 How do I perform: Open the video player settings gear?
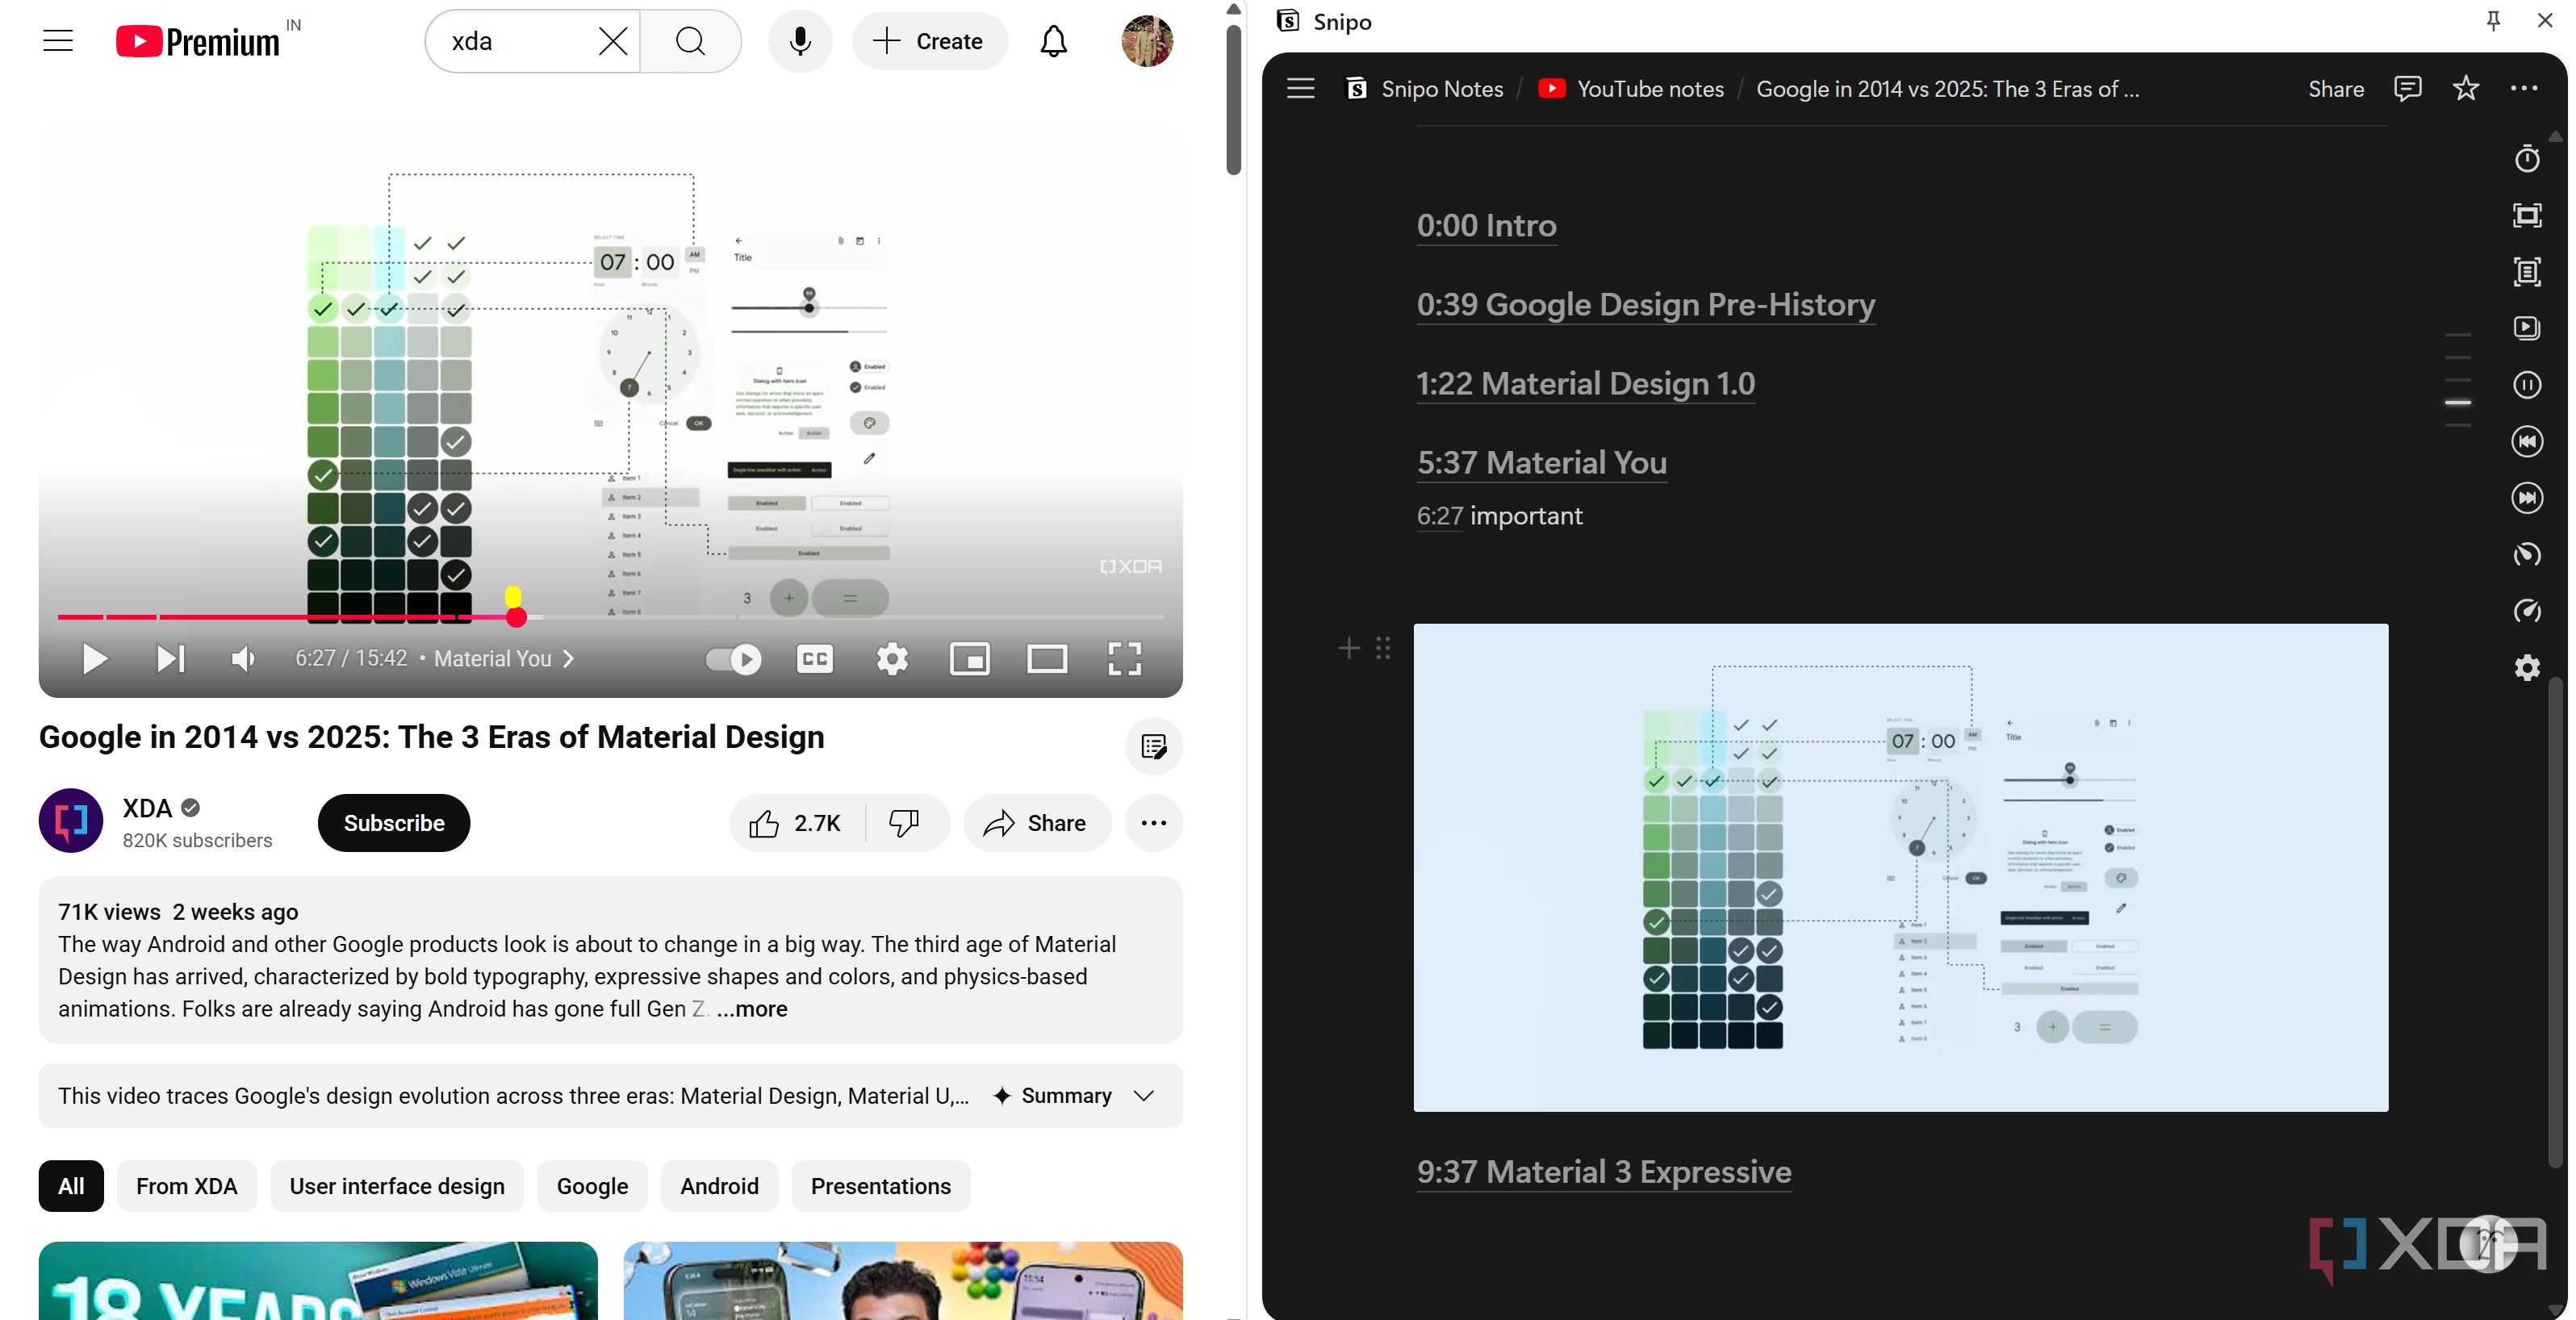892,659
